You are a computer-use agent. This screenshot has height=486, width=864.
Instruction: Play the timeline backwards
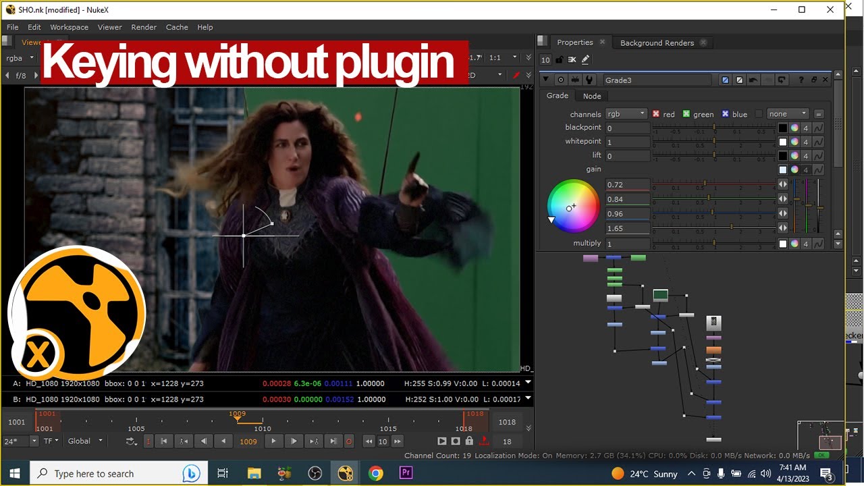pos(223,441)
